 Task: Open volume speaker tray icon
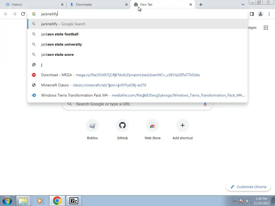click(x=248, y=201)
